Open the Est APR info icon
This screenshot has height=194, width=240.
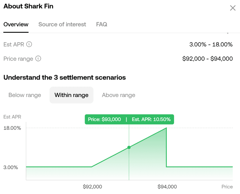tap(29, 44)
